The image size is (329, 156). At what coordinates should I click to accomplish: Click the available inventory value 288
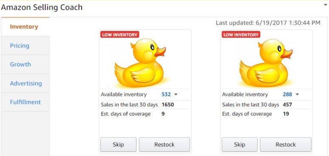coord(287,95)
